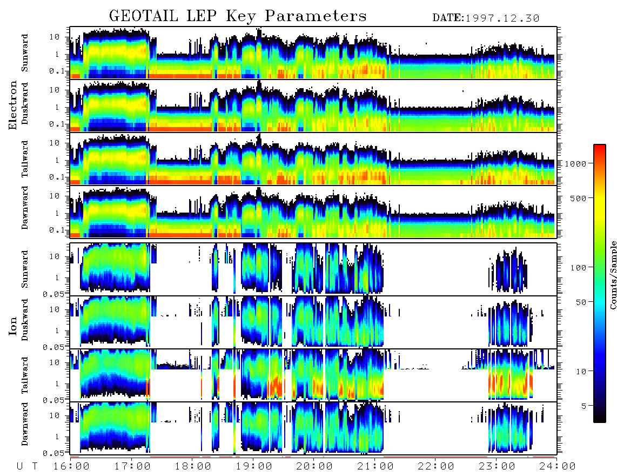617x476 pixels.
Task: Select the 22:00 time tick label
Action: click(437, 466)
